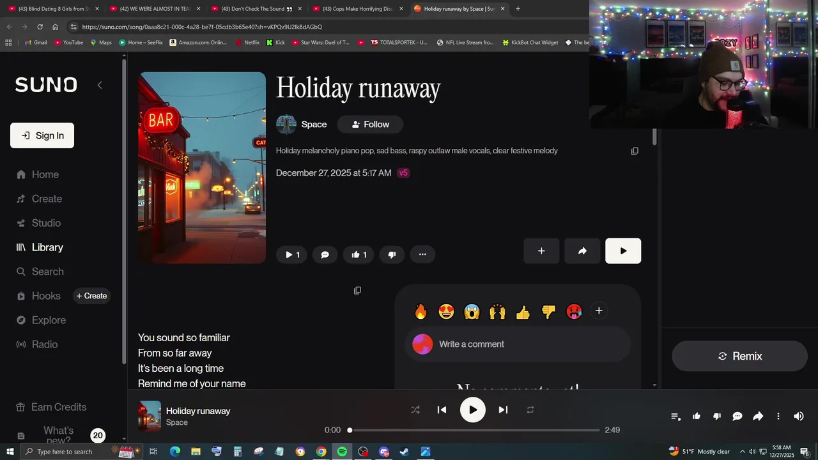This screenshot has width=818, height=460.
Task: Click the Remix button
Action: pyautogui.click(x=739, y=356)
